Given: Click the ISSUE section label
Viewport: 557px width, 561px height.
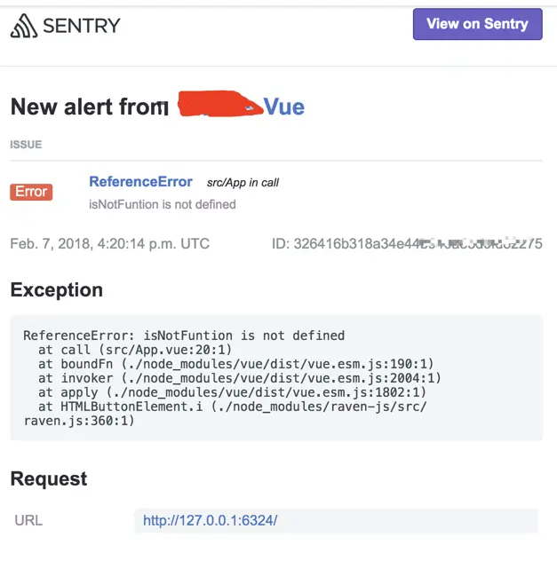Looking at the screenshot, I should 26,145.
